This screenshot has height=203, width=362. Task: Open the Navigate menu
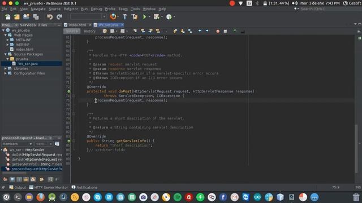[38, 9]
